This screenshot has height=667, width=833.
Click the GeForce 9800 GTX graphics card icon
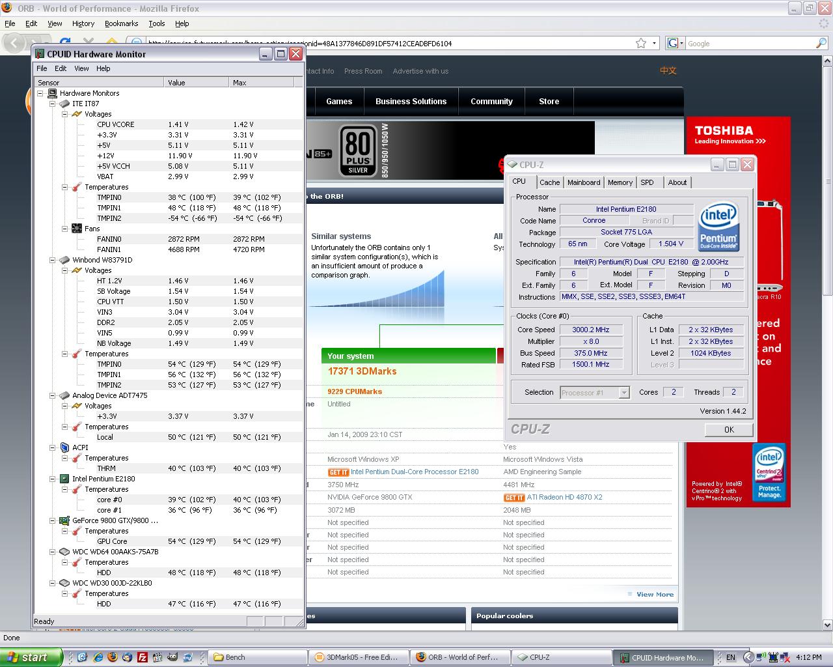(x=64, y=520)
